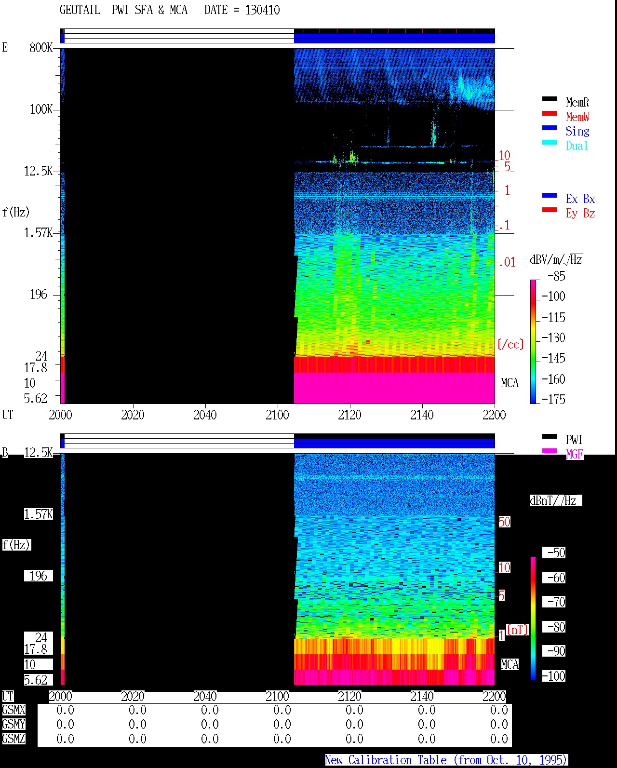Open the New Calibration Table link
Image resolution: width=617 pixels, height=768 pixels.
coord(446,760)
